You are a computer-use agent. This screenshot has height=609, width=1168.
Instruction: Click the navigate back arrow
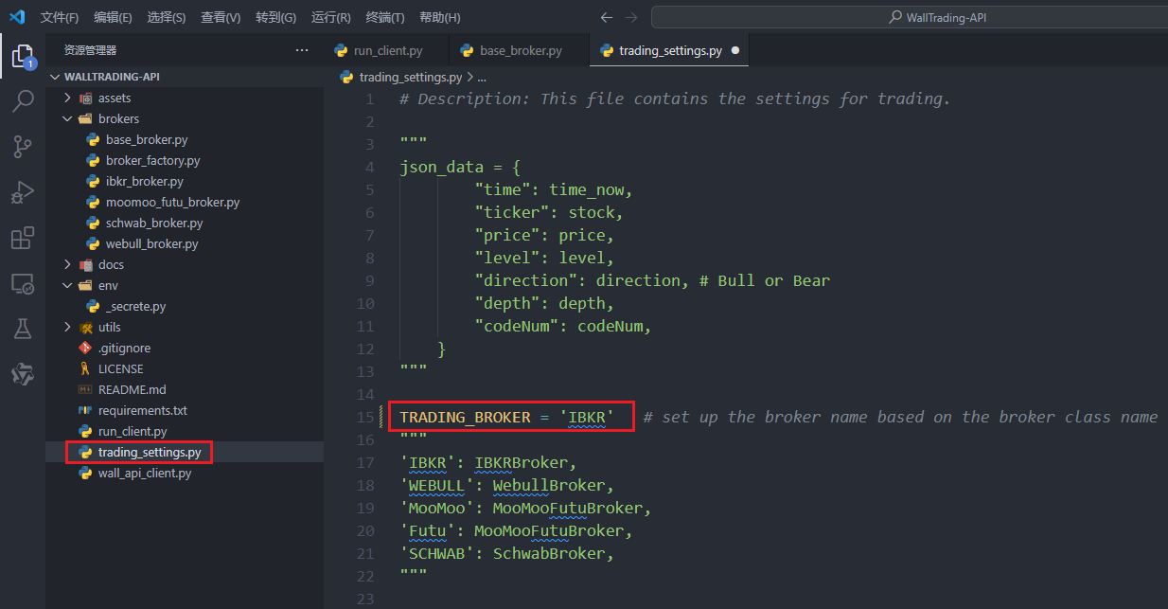tap(607, 17)
